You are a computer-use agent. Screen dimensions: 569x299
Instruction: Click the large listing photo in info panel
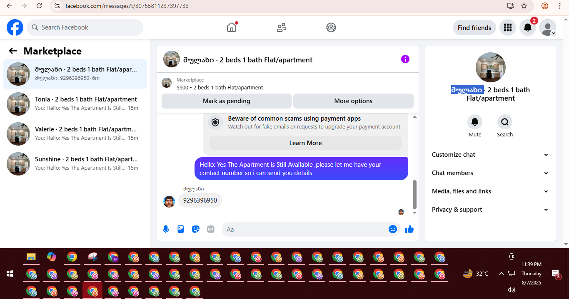(x=491, y=67)
